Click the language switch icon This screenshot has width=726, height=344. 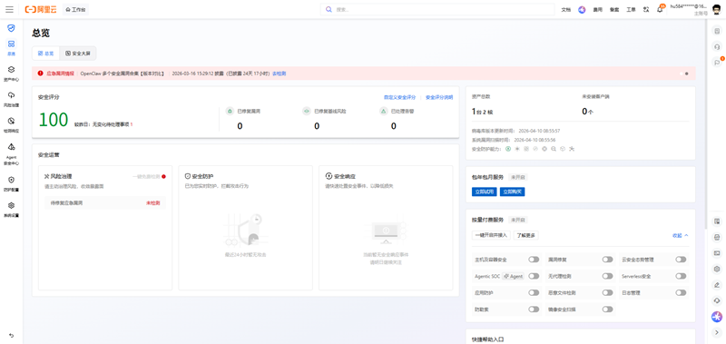(646, 10)
